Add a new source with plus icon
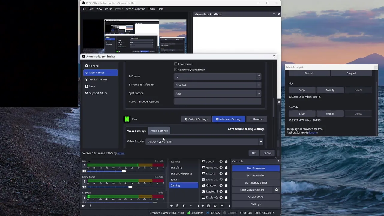384x216 pixels. tap(203, 206)
